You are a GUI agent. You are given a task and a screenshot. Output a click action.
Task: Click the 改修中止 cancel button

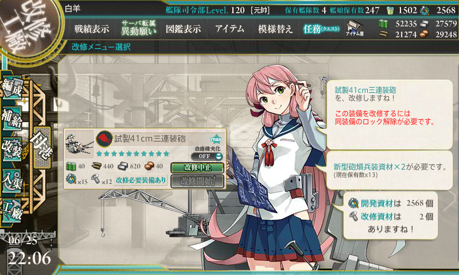click(x=197, y=168)
